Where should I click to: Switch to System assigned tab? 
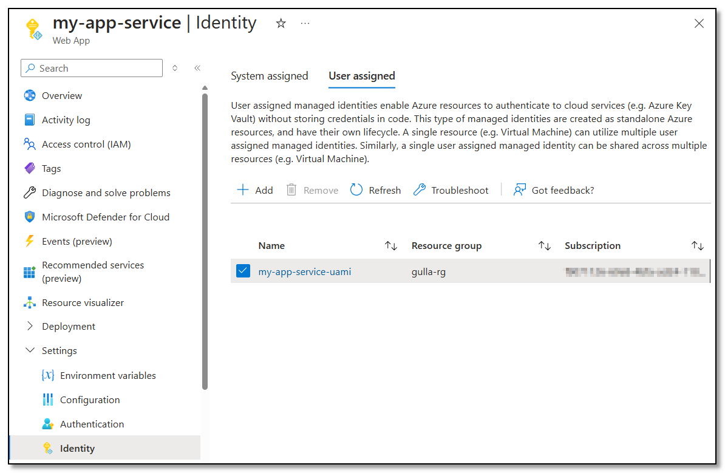[270, 76]
